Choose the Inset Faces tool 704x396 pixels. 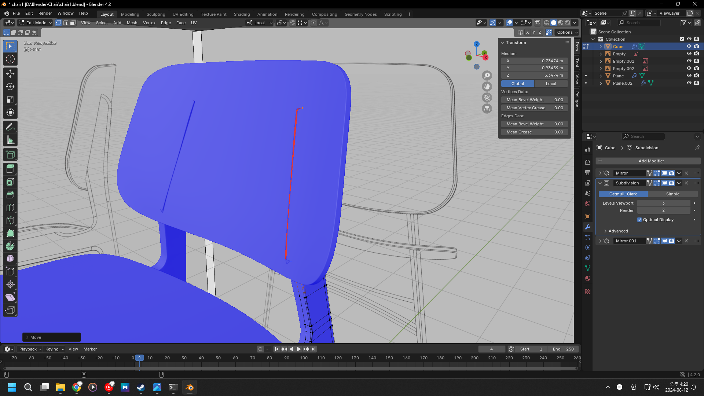pyautogui.click(x=10, y=182)
